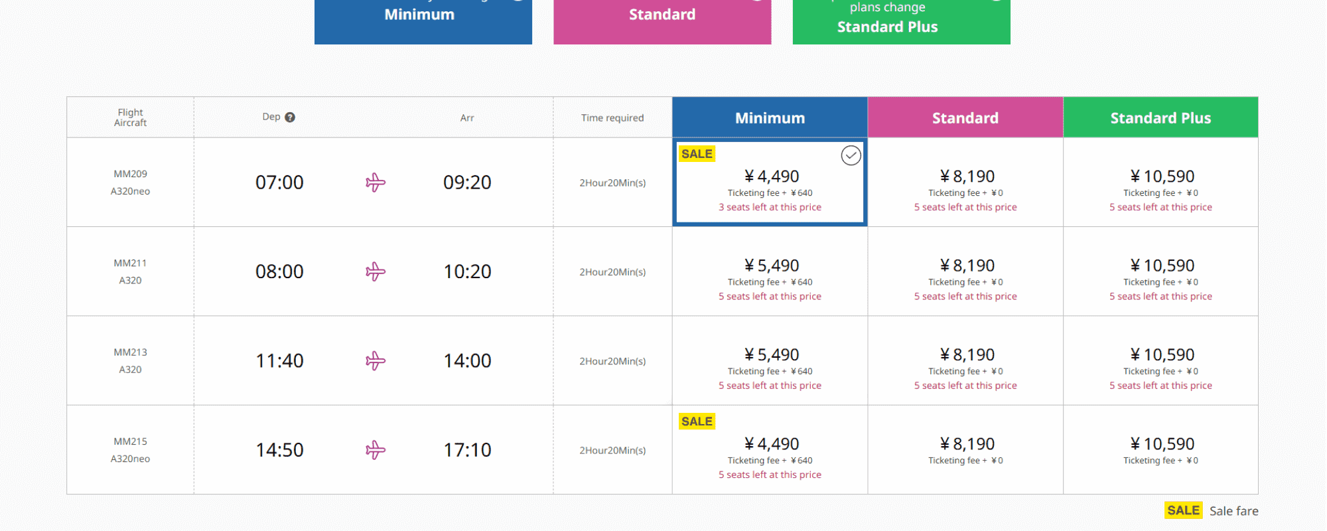Click the help icon beside Dep
The height and width of the screenshot is (531, 1327).
click(x=290, y=117)
